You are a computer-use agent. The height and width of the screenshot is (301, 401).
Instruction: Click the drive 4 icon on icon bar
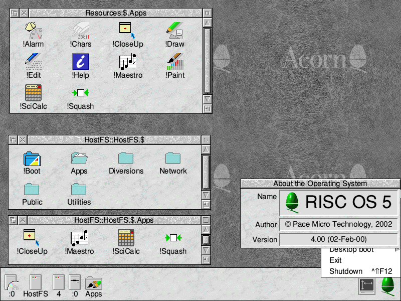[x=59, y=285]
